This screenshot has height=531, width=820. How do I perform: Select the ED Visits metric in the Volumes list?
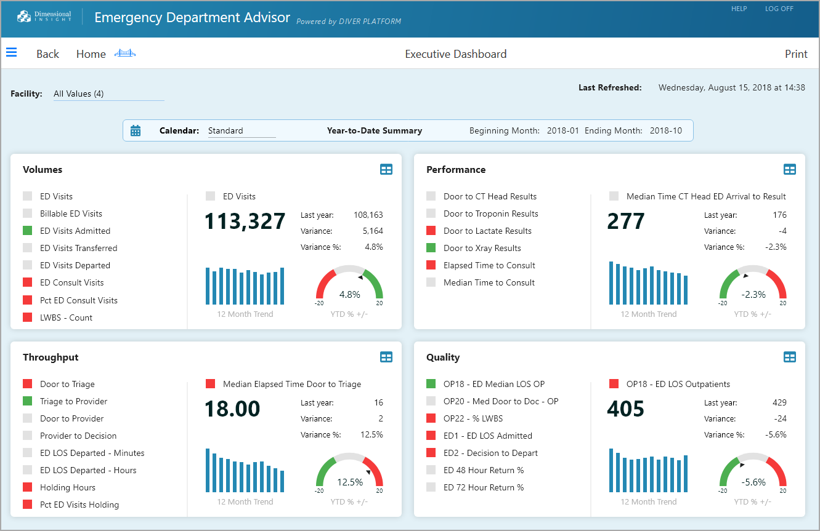(56, 196)
